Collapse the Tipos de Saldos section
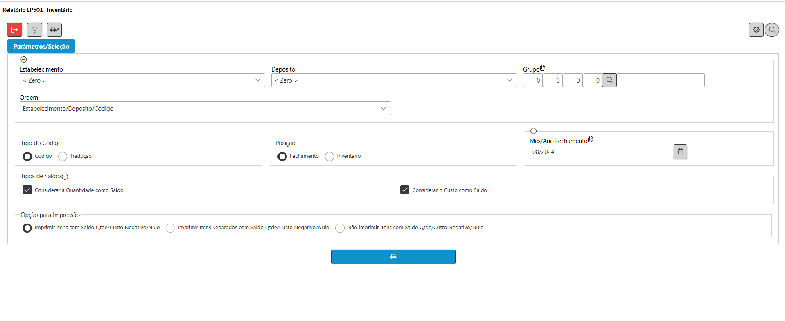This screenshot has width=785, height=322. (x=65, y=177)
